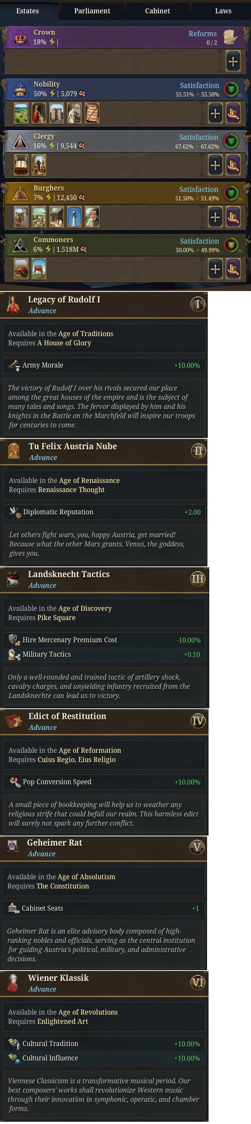Screen dimensions: 251x1124
Task: Select the Nobility torn document privilege
Action: coord(92,114)
